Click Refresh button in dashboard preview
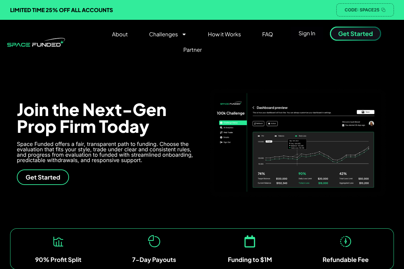404x269 pixels. pyautogui.click(x=259, y=123)
